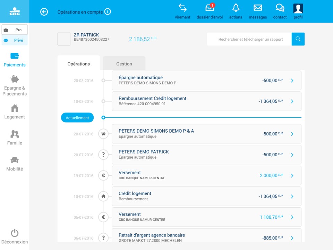Screen dimensions: 333x250
Task: Open the profil avatar
Action: (x=298, y=8)
